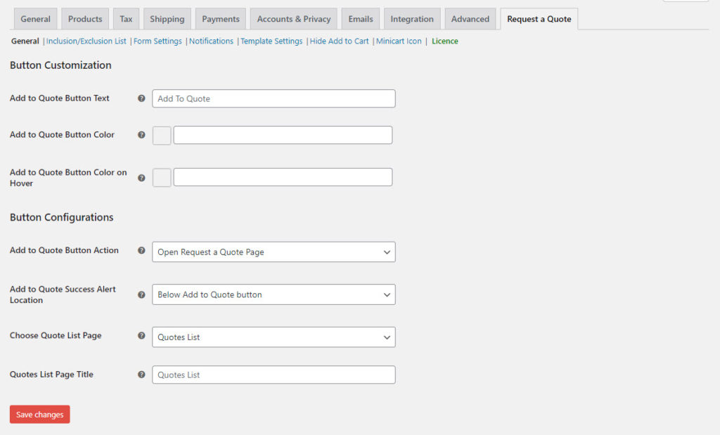Go to the Licence section

point(445,41)
